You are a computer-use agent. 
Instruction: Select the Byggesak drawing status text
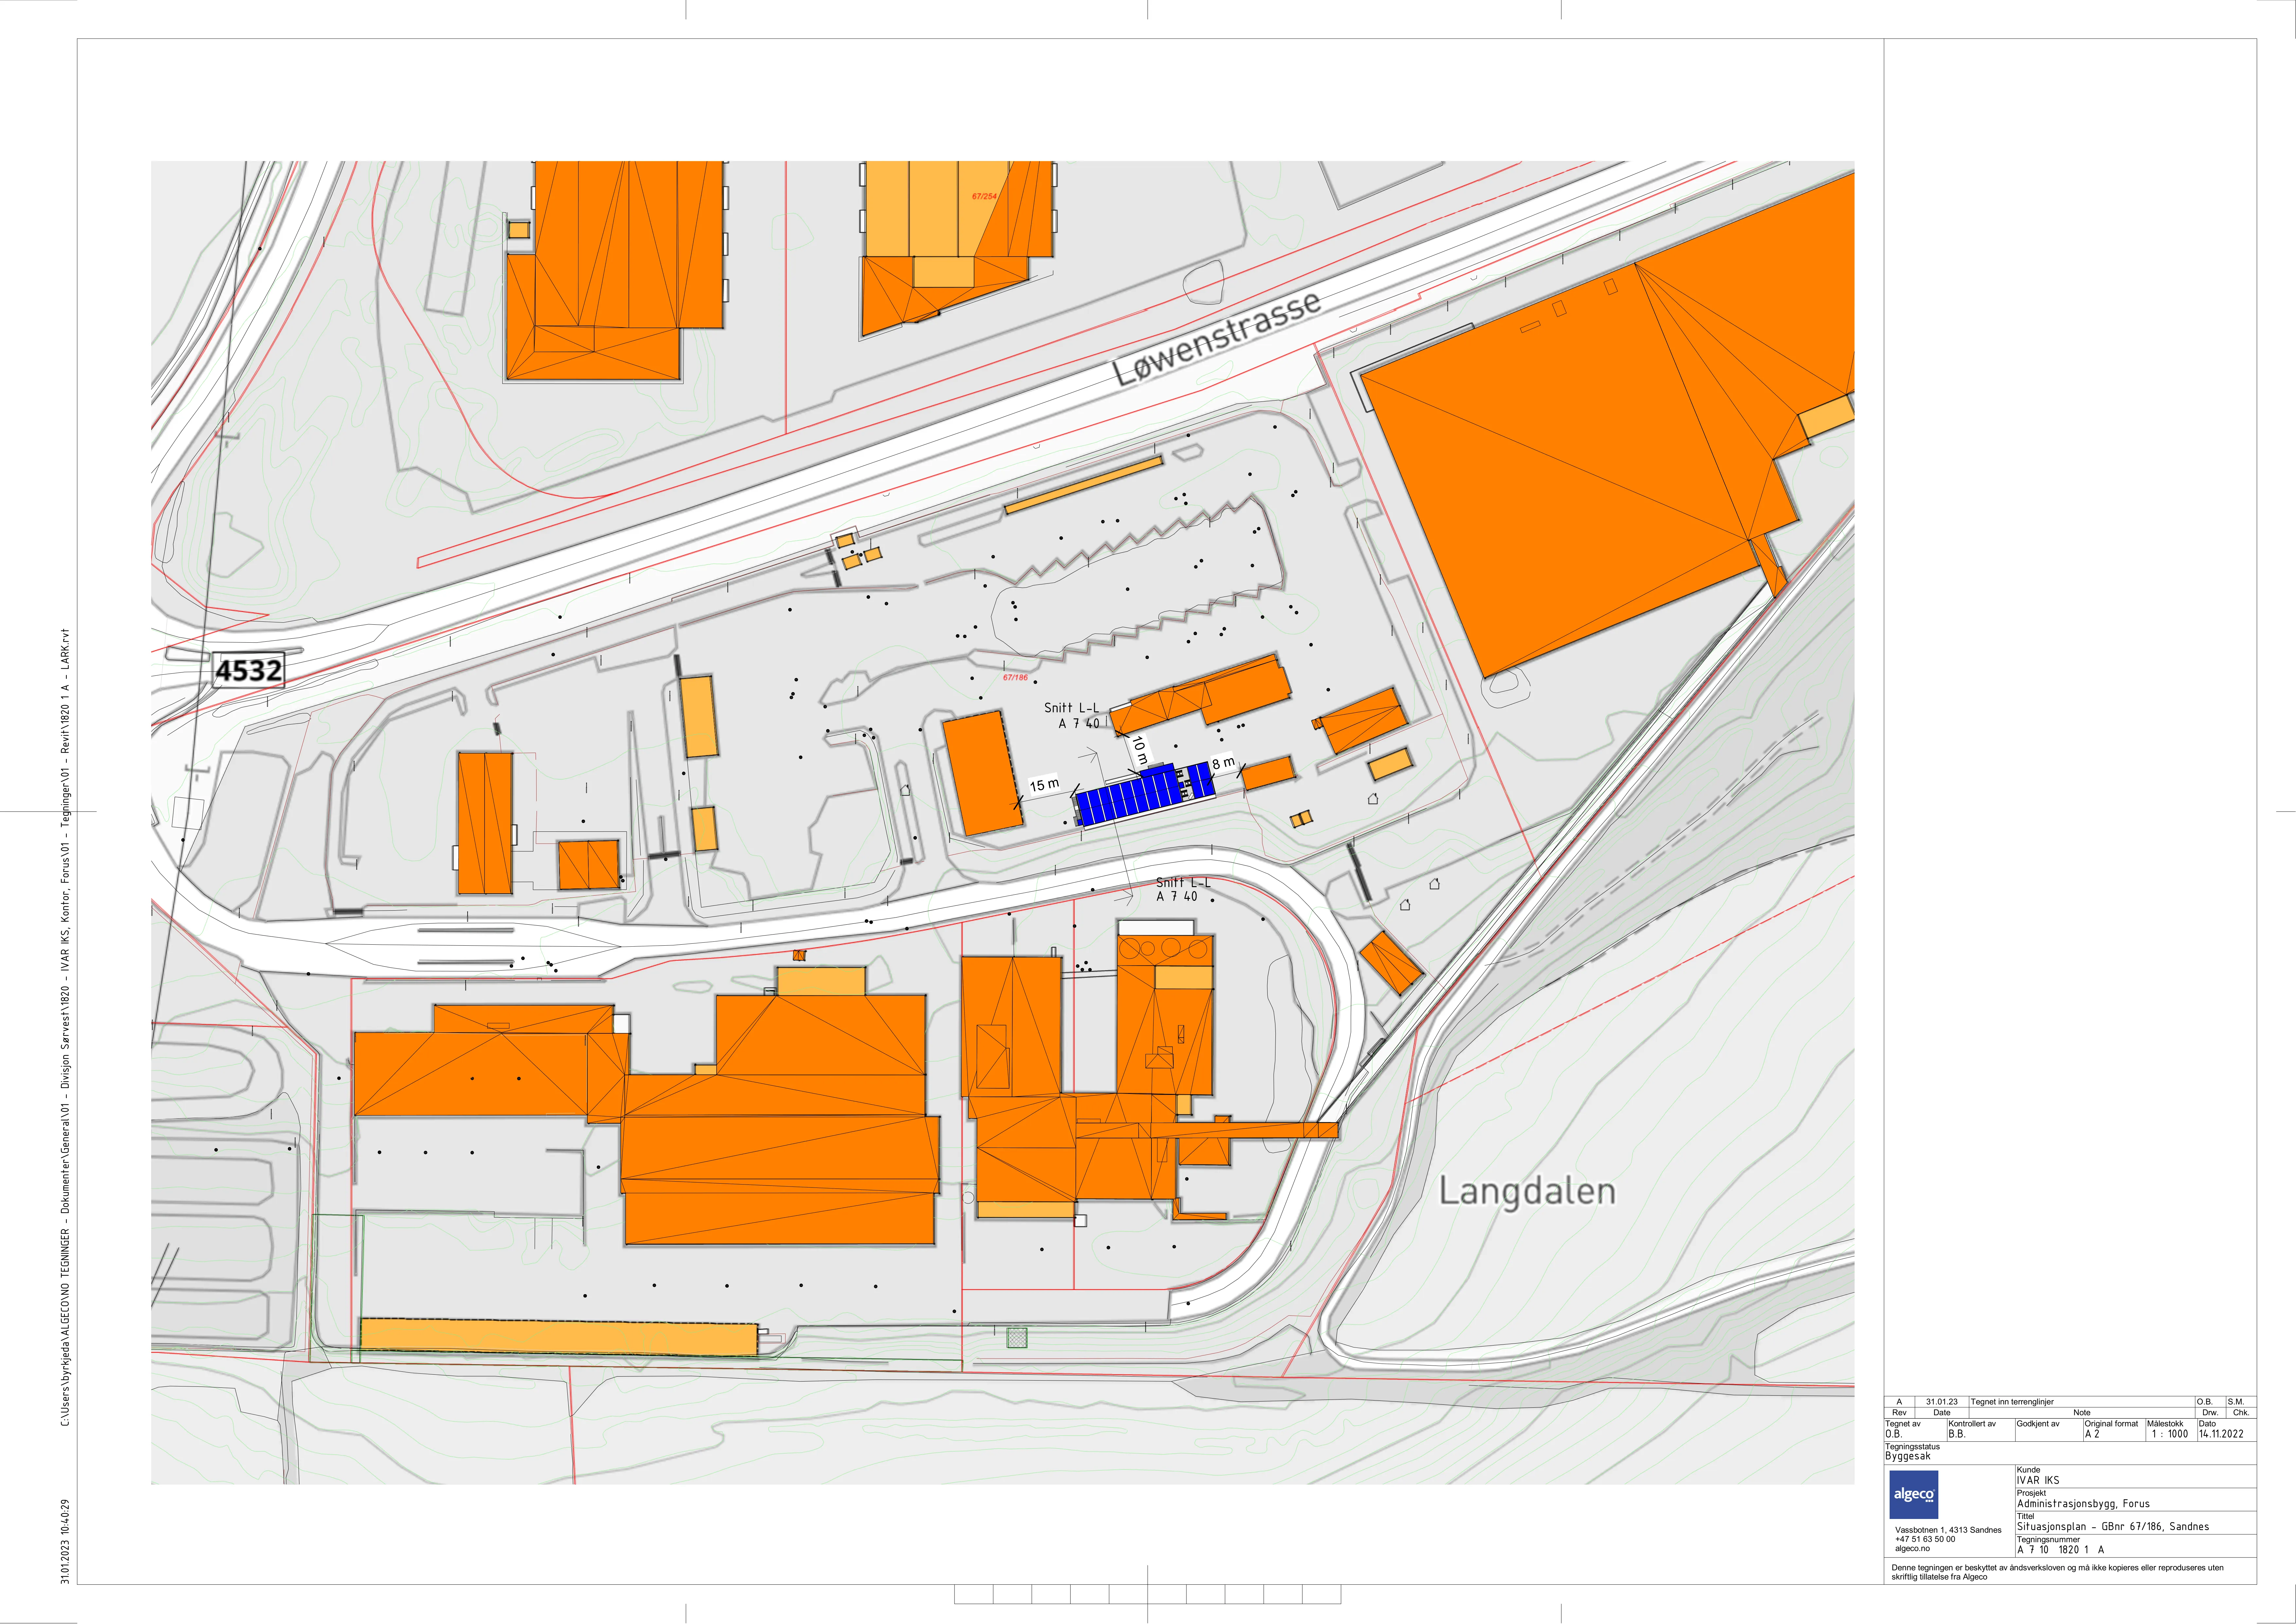click(x=1908, y=1456)
